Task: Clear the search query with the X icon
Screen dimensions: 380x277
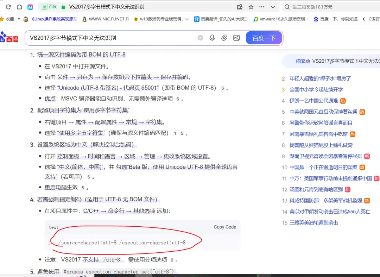Action: pyautogui.click(x=201, y=38)
